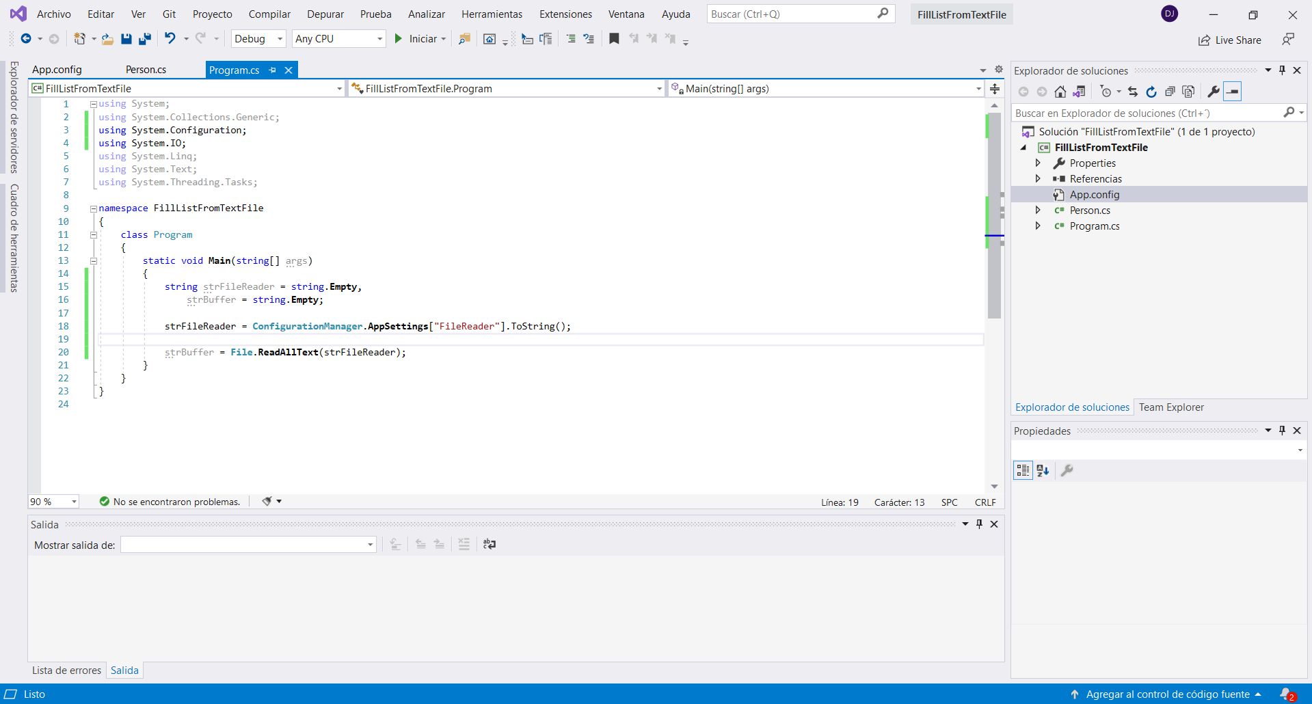Click the bookmark icon in the toolbar
The image size is (1312, 704).
click(x=614, y=39)
